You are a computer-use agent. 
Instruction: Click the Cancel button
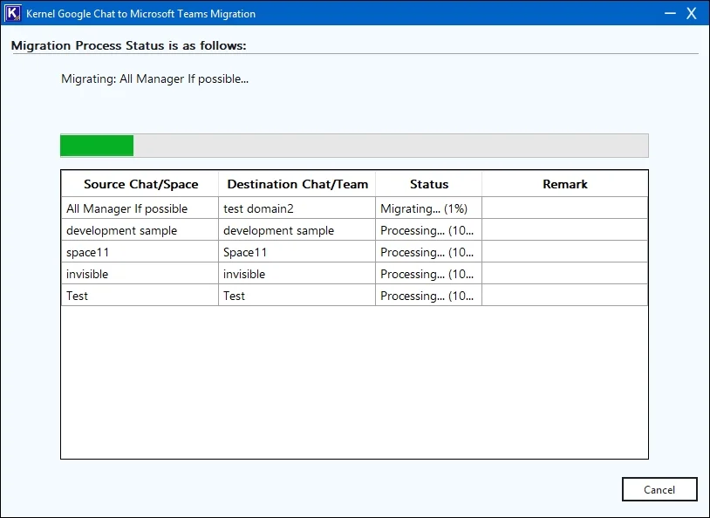[x=659, y=489]
